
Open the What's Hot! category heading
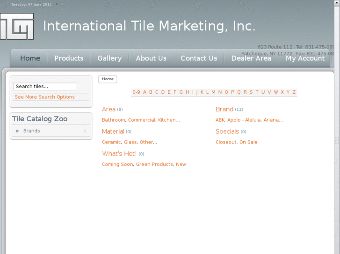tap(119, 154)
